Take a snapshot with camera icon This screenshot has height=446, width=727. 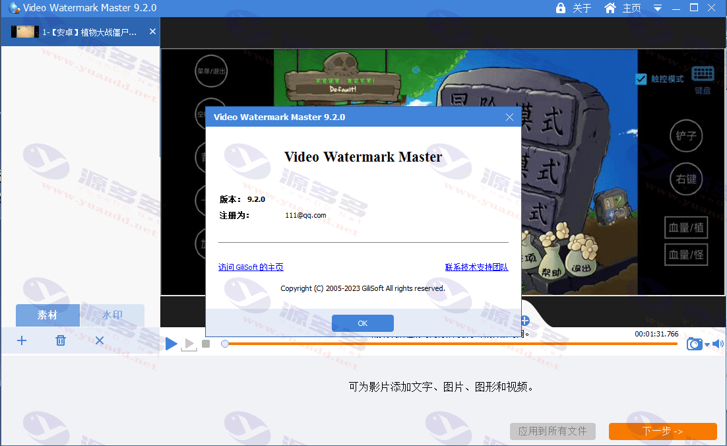pyautogui.click(x=695, y=344)
